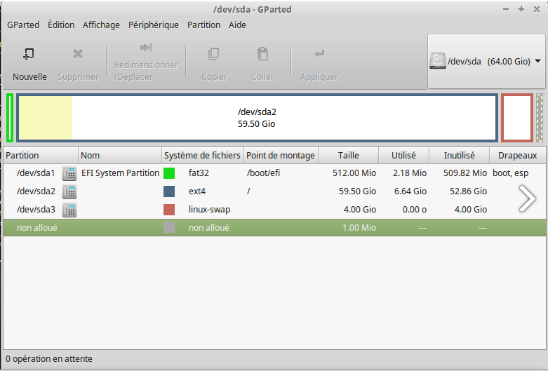Open the Périphérique menu
The image size is (548, 371).
coord(154,25)
